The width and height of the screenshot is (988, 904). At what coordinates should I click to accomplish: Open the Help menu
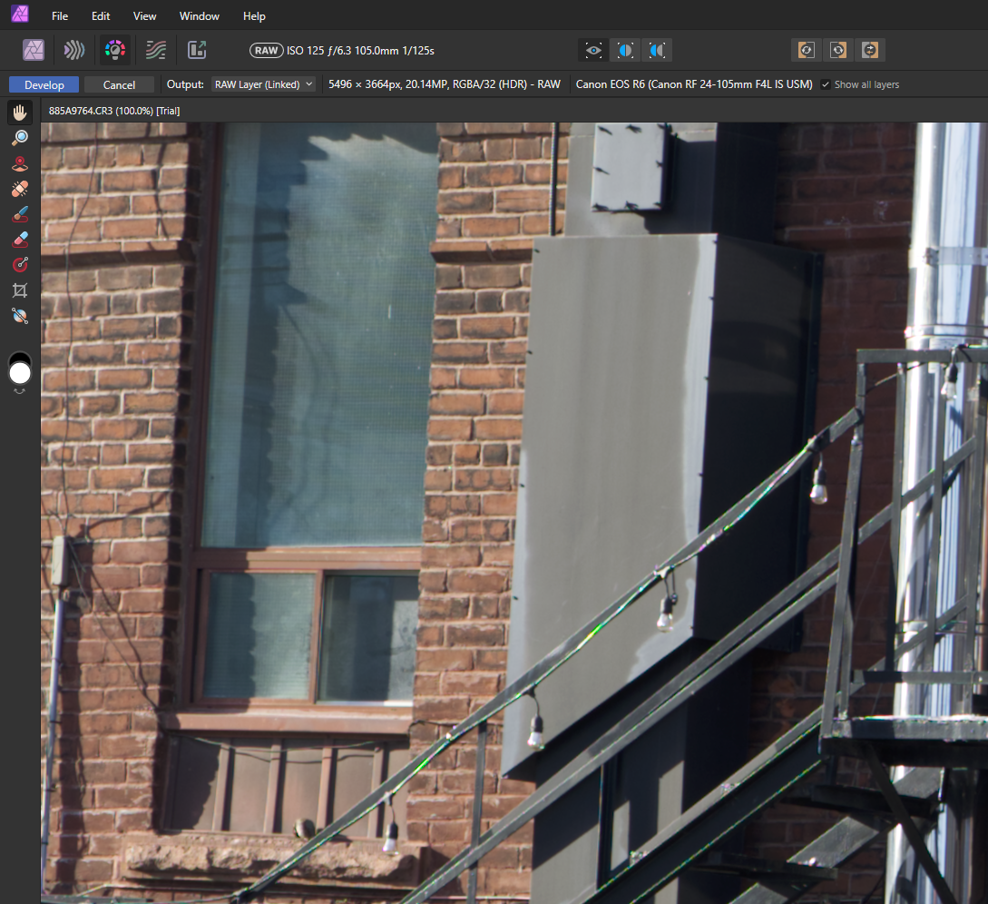(x=254, y=15)
